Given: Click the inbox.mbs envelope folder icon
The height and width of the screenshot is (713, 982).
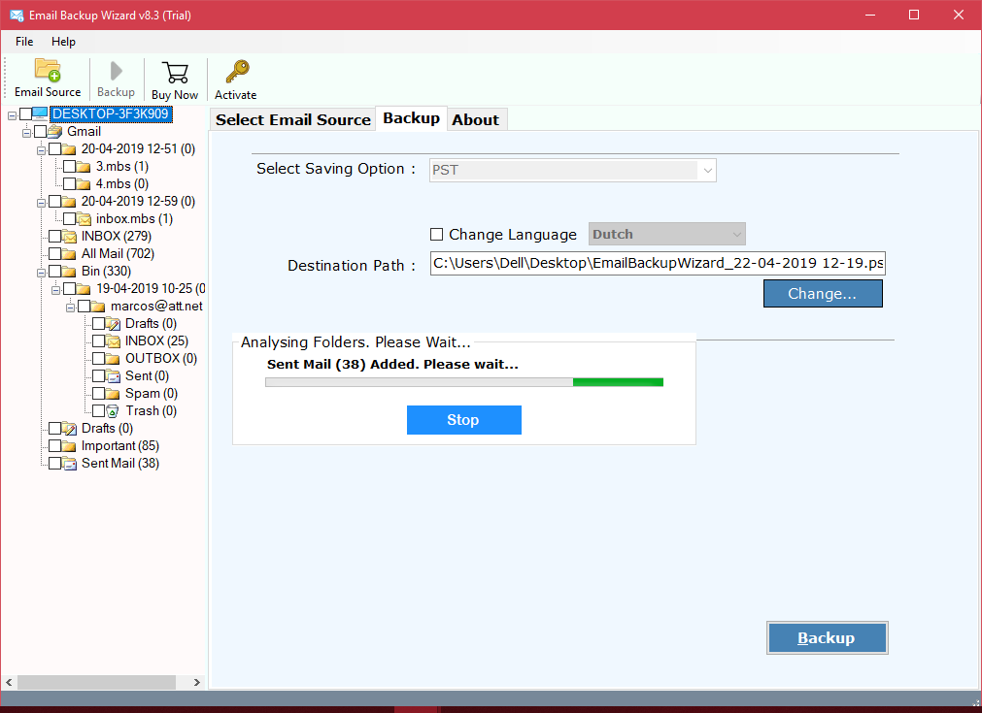Looking at the screenshot, I should point(84,219).
